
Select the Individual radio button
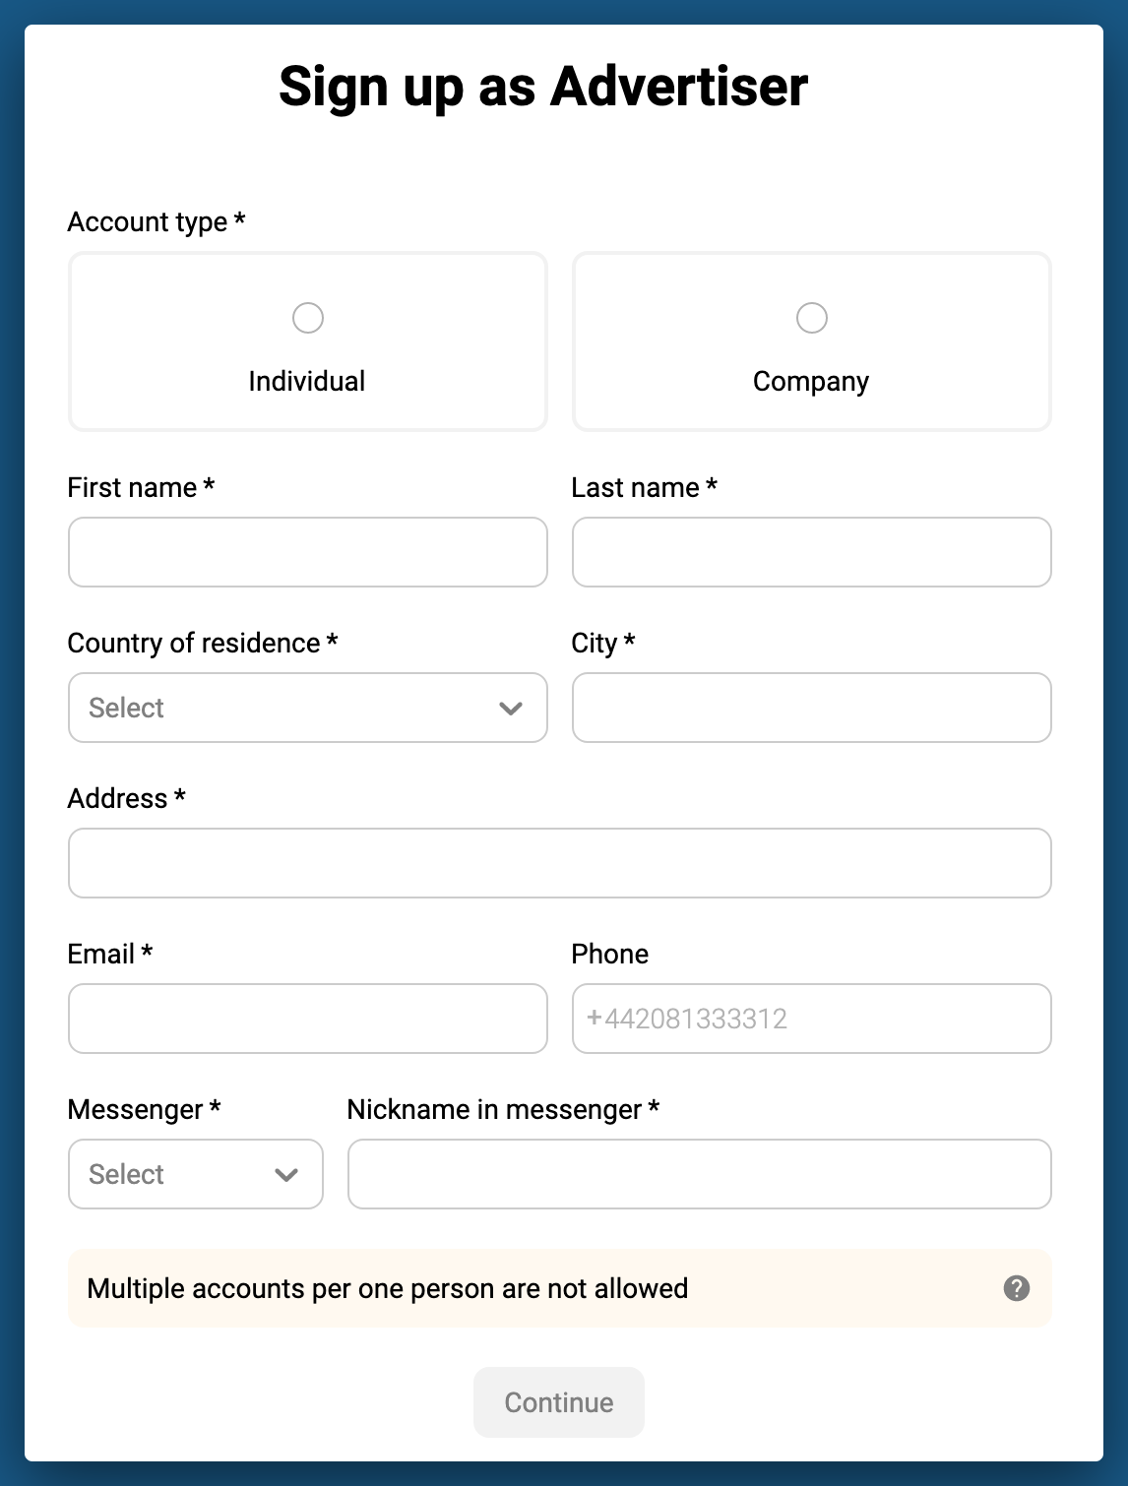(308, 318)
